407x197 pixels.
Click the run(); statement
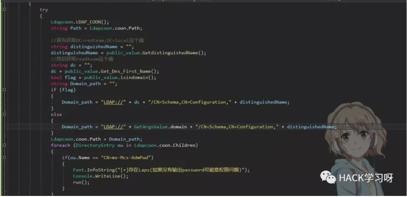[x=81, y=182]
